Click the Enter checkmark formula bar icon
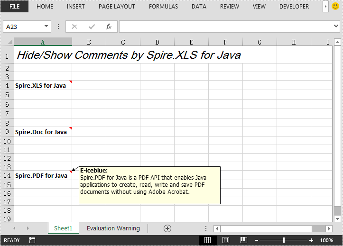 click(92, 27)
